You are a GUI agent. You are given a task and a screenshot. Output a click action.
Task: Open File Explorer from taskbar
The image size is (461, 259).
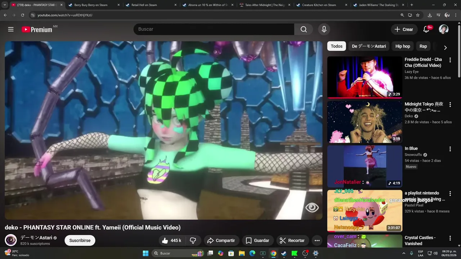[x=242, y=253]
